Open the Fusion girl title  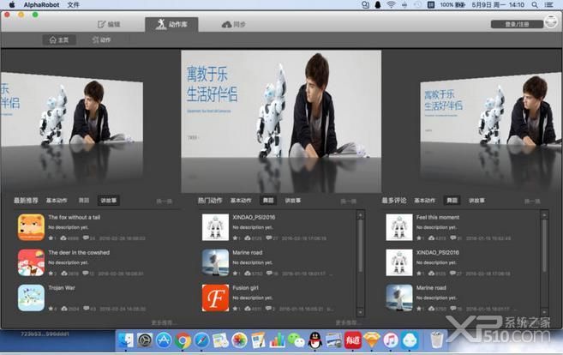tap(245, 288)
